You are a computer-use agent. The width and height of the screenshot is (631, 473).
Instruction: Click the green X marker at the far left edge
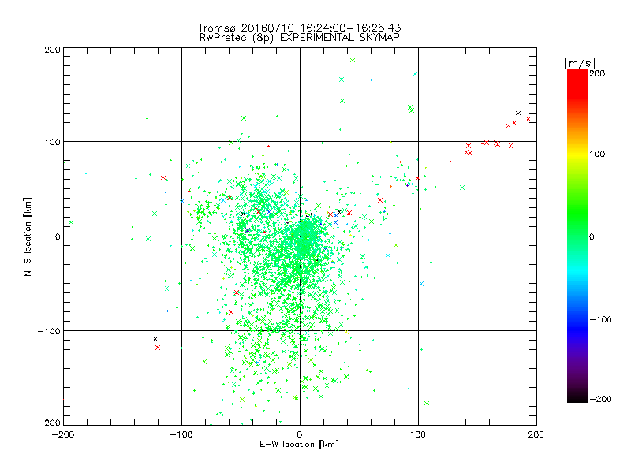pos(71,222)
